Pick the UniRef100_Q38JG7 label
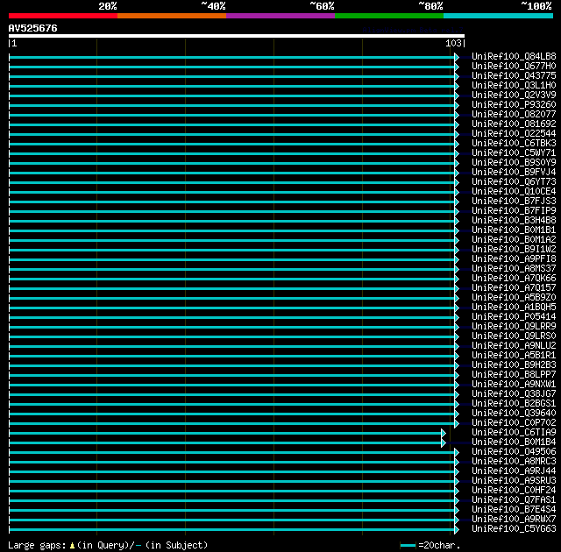The height and width of the screenshot is (552, 561). tap(514, 394)
